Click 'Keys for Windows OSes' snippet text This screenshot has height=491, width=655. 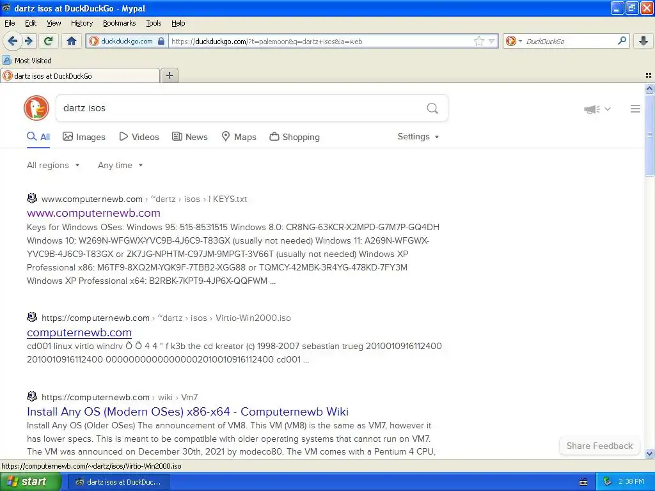tap(233, 254)
